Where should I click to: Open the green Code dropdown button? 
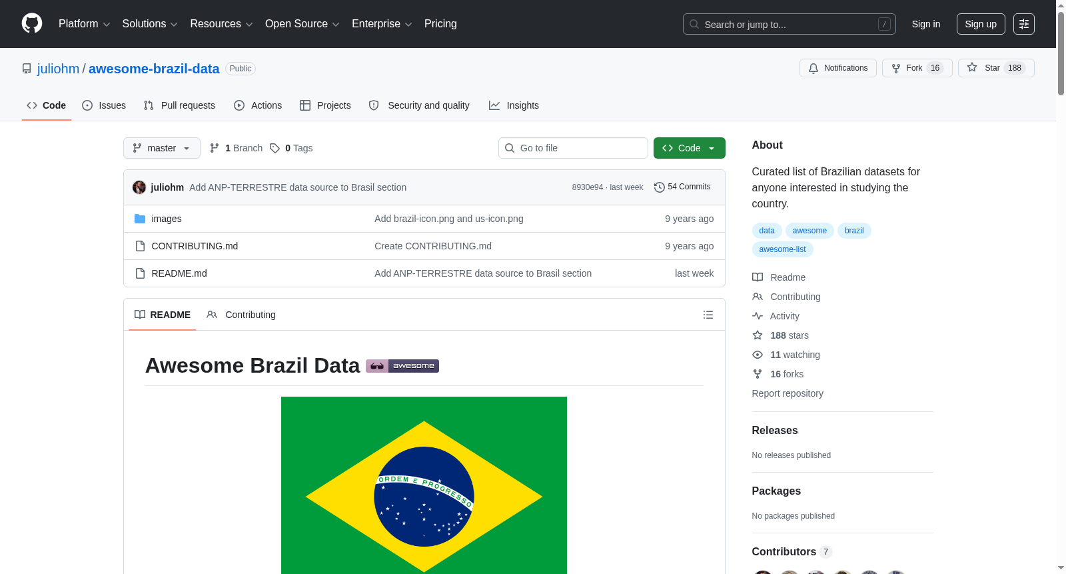click(x=689, y=148)
